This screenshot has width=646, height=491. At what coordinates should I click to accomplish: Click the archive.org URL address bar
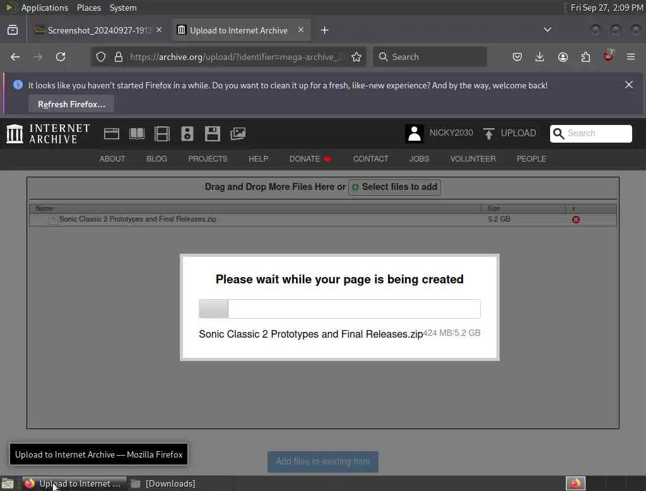tap(235, 57)
